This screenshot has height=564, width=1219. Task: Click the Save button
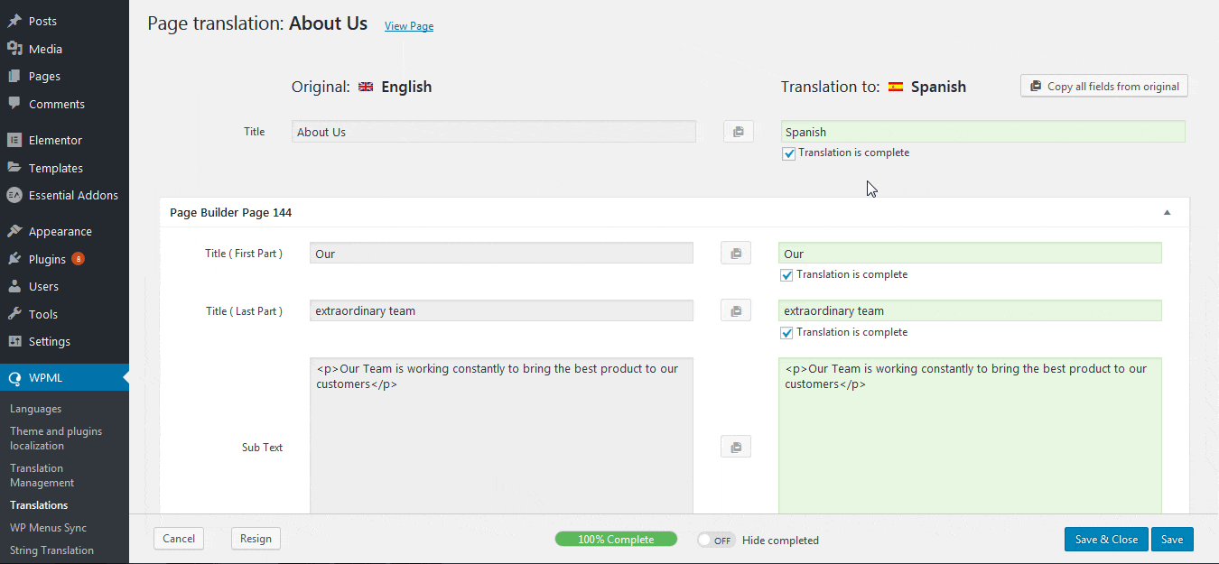tap(1172, 540)
